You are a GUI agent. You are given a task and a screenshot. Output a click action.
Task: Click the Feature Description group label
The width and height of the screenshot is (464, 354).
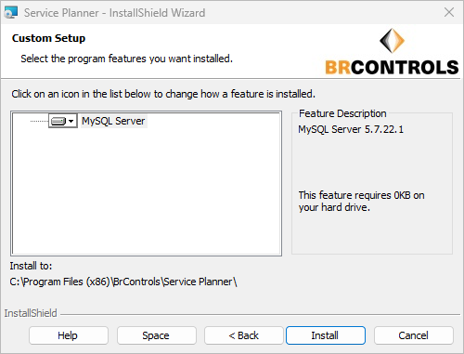(x=342, y=113)
